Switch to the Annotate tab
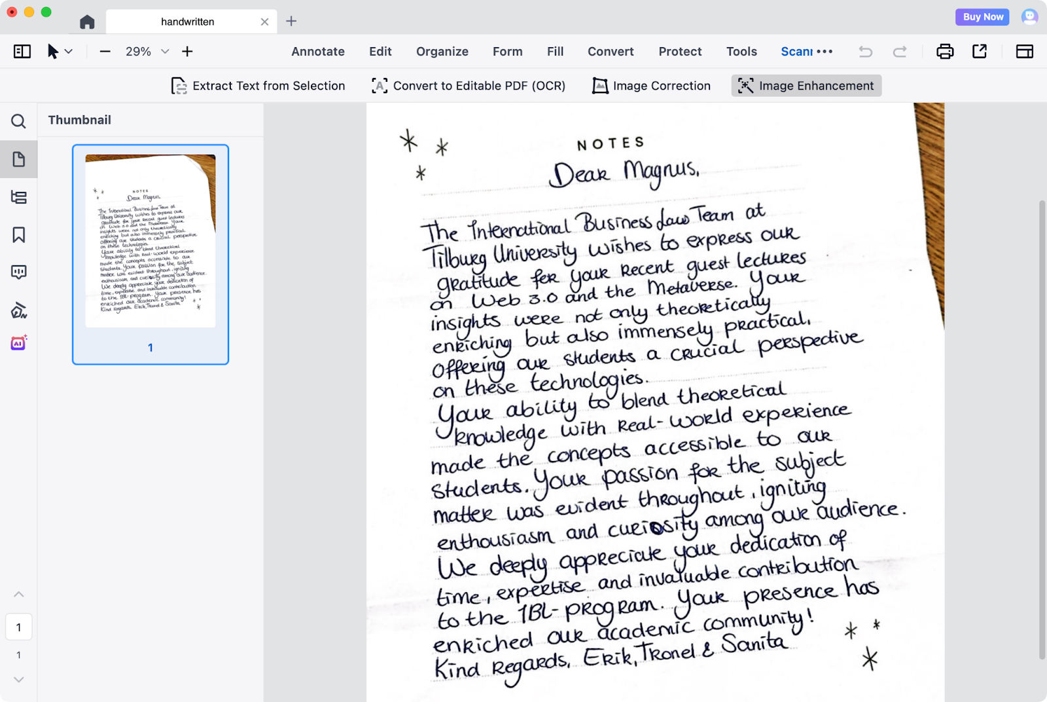The image size is (1047, 702). 318,52
